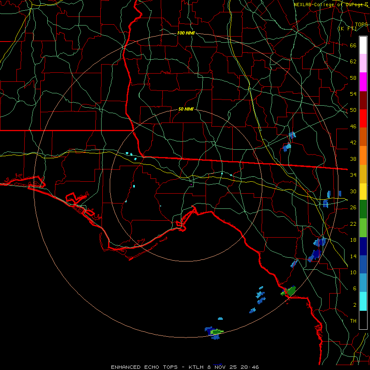Image resolution: width=370 pixels, height=370 pixels.
Task: Click the navy blue legend swatch
Action: point(363,246)
